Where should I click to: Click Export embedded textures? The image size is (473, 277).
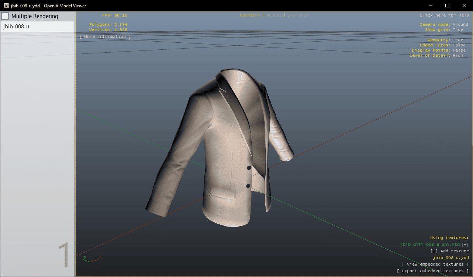[432, 271]
